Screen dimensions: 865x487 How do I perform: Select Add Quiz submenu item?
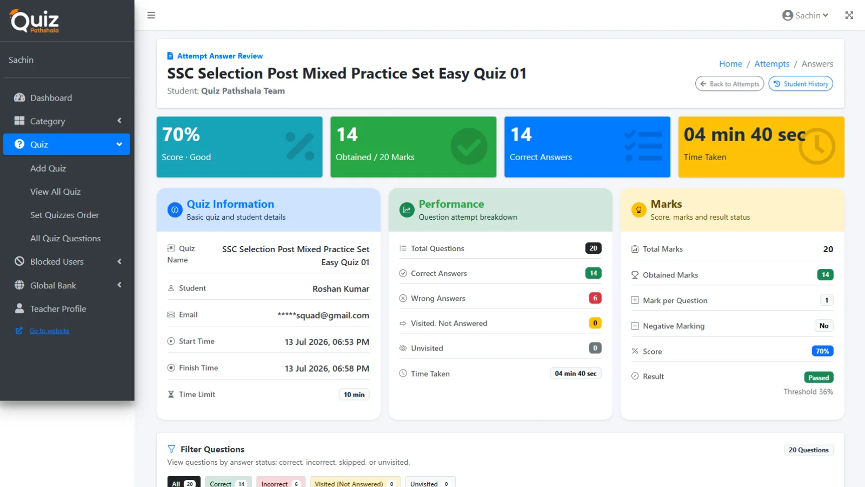[66, 168]
